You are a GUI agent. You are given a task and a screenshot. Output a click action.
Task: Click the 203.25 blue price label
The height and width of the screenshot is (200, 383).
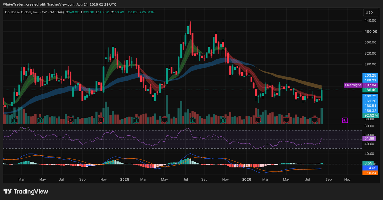(x=370, y=75)
